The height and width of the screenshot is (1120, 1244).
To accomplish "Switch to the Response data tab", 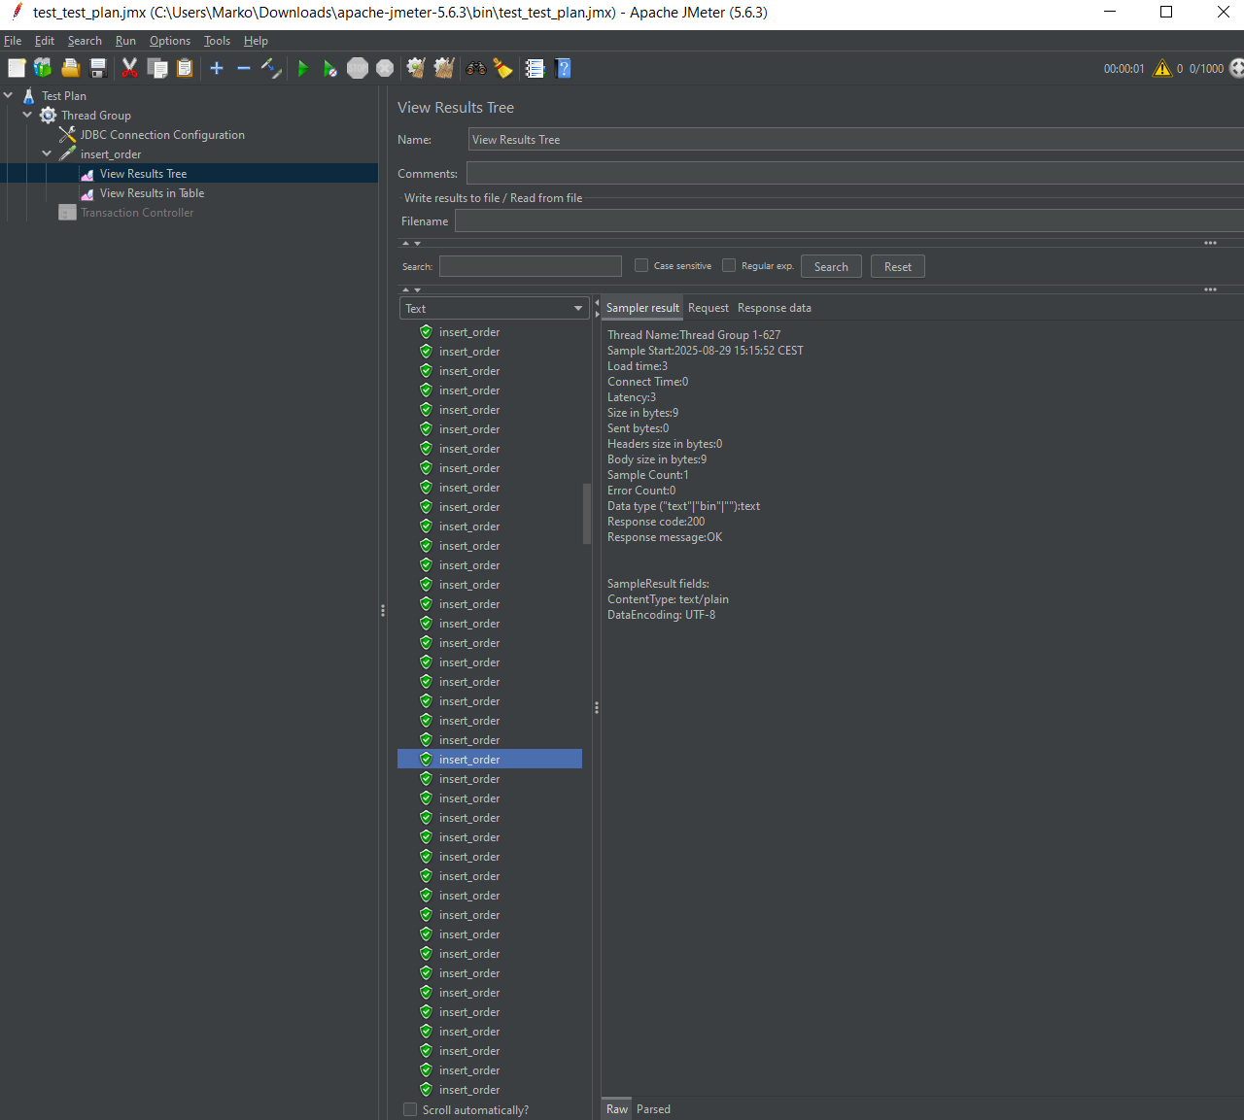I will 774,308.
